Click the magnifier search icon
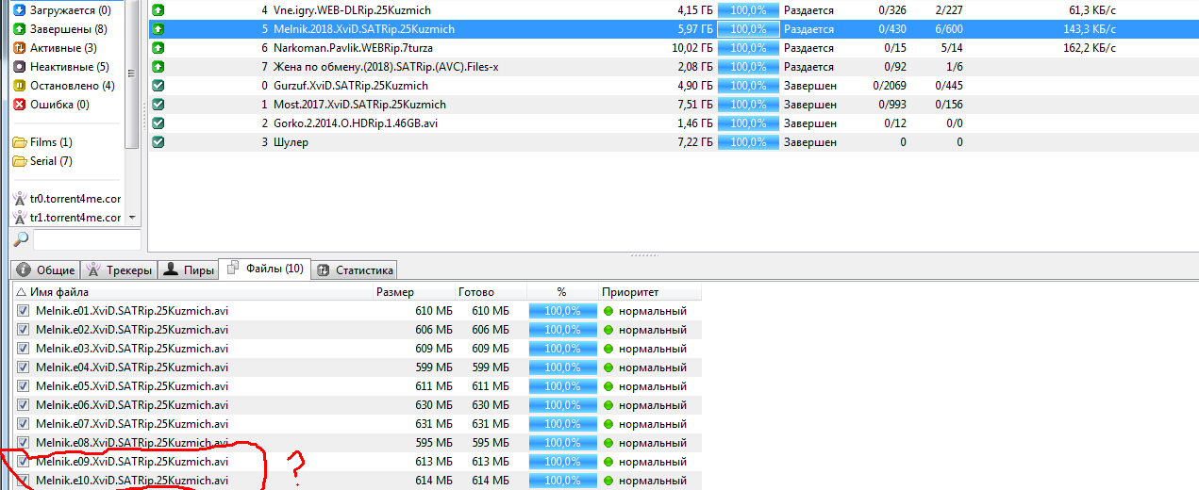Screen dimensions: 1199x490 (x=20, y=239)
